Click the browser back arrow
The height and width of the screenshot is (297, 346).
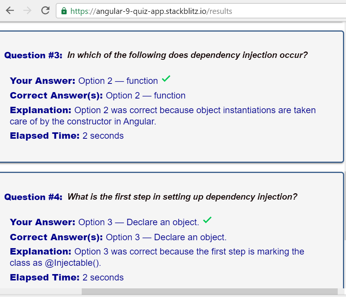pyautogui.click(x=10, y=11)
